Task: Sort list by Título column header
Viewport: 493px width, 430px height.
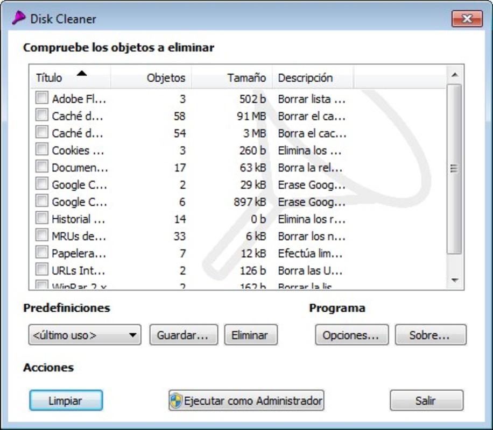Action: 70,77
